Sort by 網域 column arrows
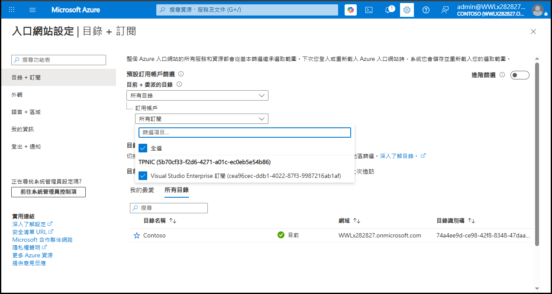The image size is (552, 294). coord(357,221)
